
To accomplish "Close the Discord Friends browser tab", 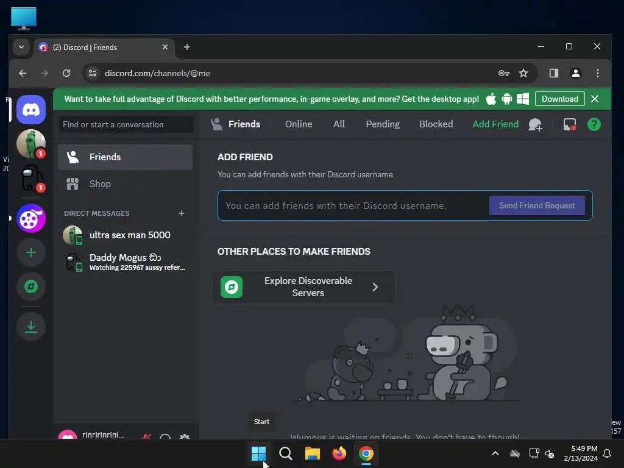I will click(x=165, y=47).
